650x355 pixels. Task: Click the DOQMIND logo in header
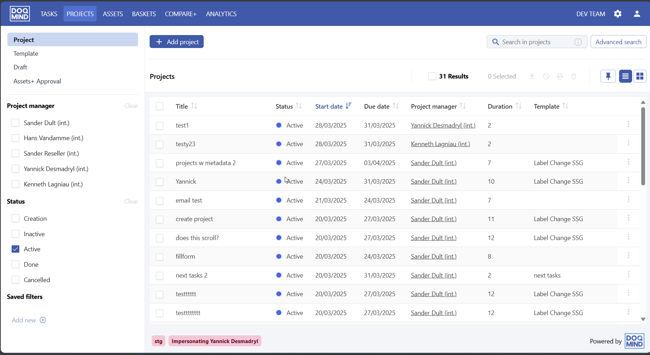click(x=20, y=14)
